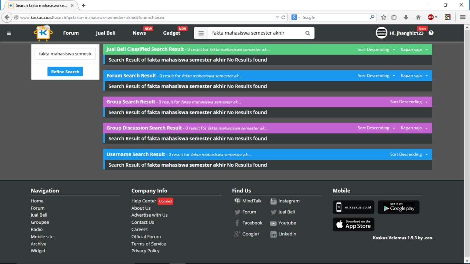Viewport: 470px width, 264px height.
Task: Open Sort Descending in Forum Search Result
Action: pos(376,76)
